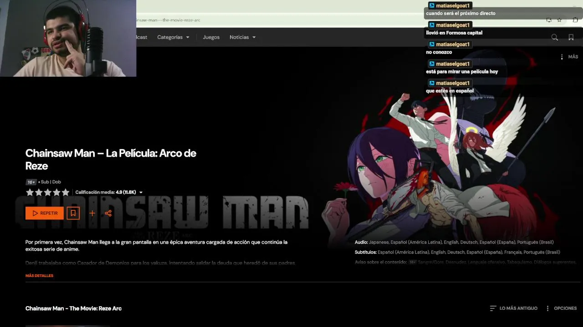Rate the movie three stars

[x=47, y=192]
